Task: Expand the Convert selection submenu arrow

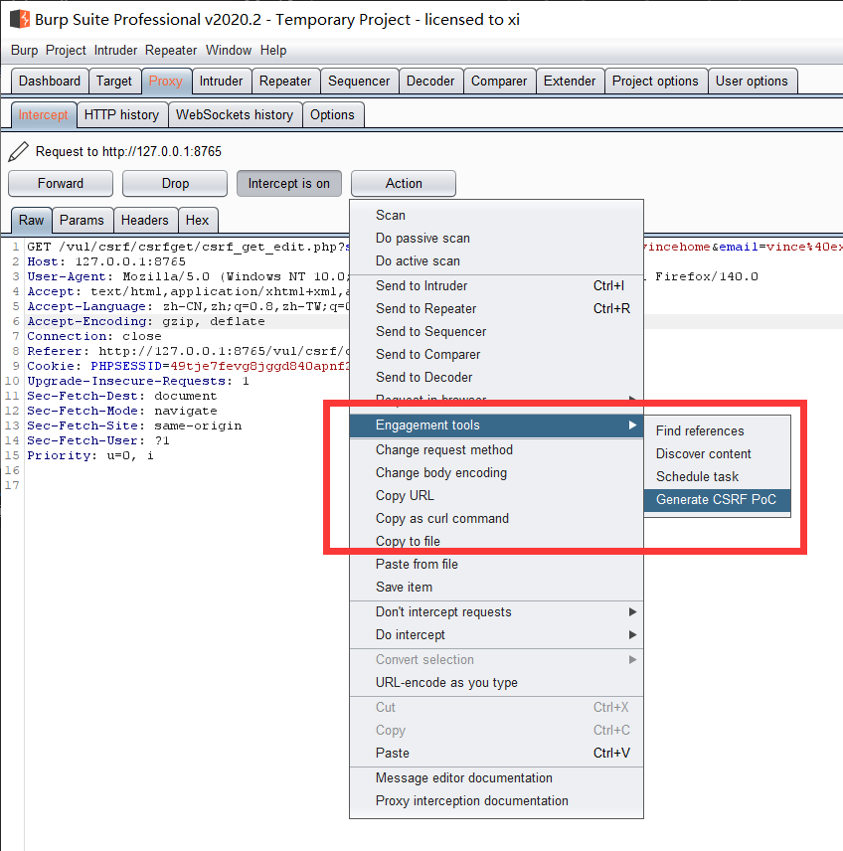Action: point(632,659)
